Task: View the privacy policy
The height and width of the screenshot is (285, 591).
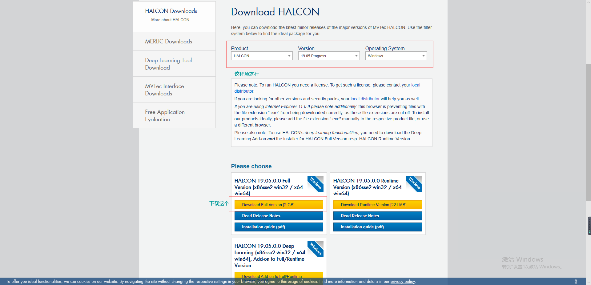Action: pyautogui.click(x=402, y=281)
